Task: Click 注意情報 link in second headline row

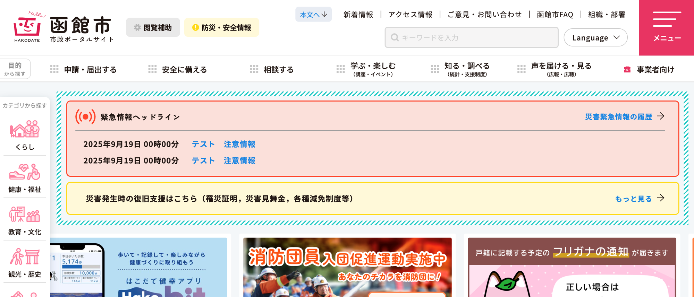Action: coord(239,160)
